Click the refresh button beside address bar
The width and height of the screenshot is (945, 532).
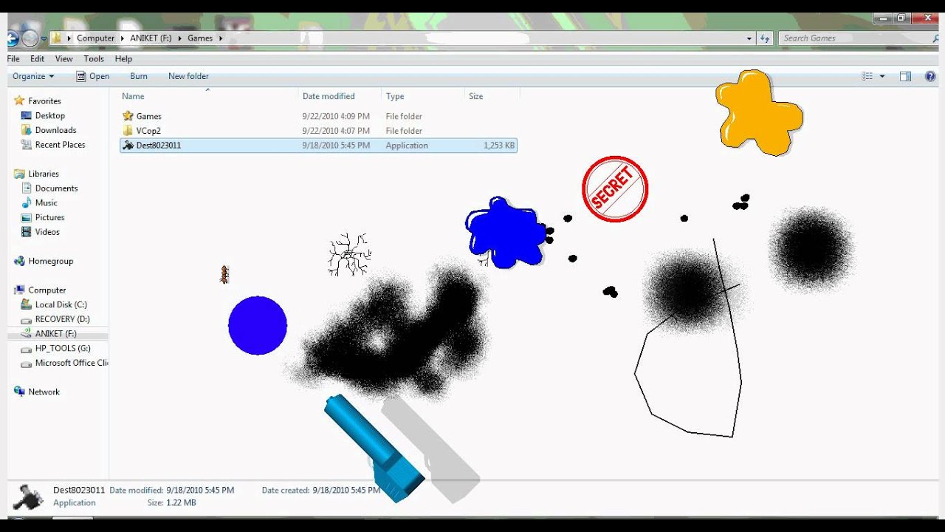(x=765, y=38)
